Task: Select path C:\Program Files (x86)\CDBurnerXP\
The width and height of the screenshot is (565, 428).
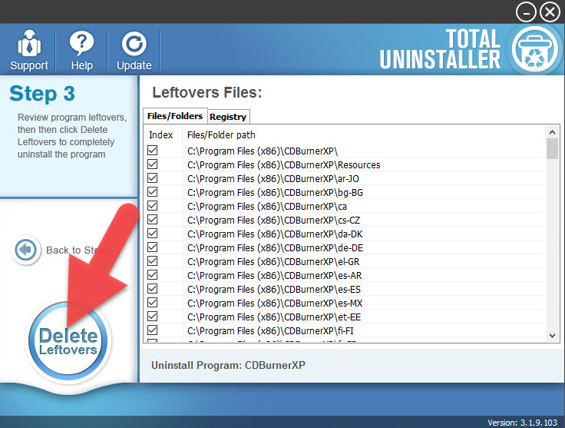Action: click(263, 151)
